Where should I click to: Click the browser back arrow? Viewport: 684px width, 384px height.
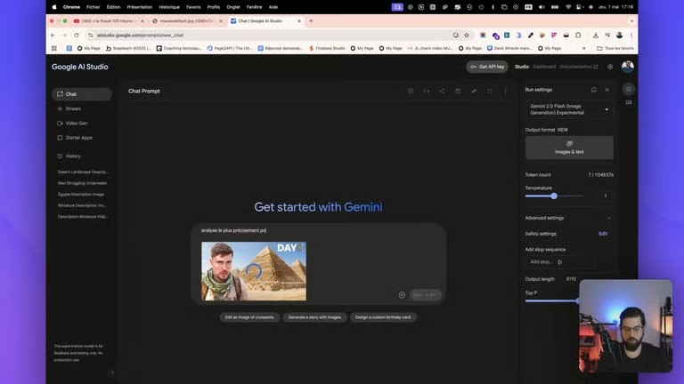[x=53, y=36]
